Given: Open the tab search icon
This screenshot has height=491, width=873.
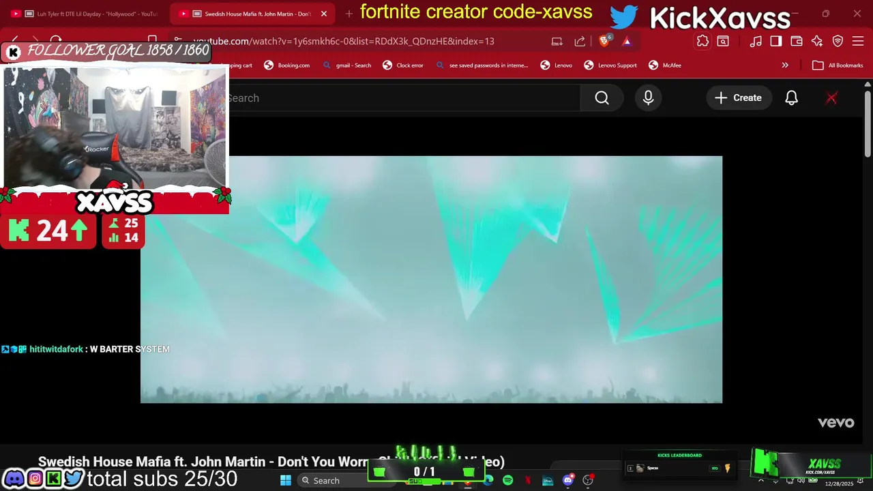Looking at the screenshot, I should click(723, 41).
